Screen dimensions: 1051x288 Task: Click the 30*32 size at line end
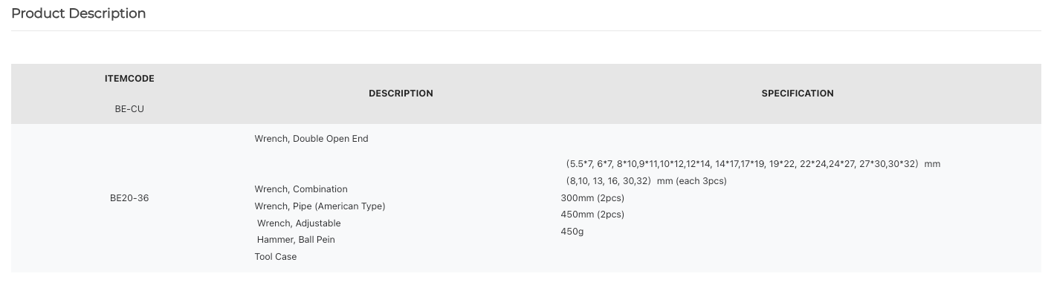(902, 163)
